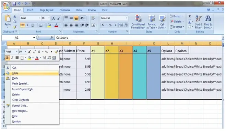Image resolution: width=226 pixels, height=131 pixels.
Task: Increase indent in Alignment group
Action: (x=87, y=25)
